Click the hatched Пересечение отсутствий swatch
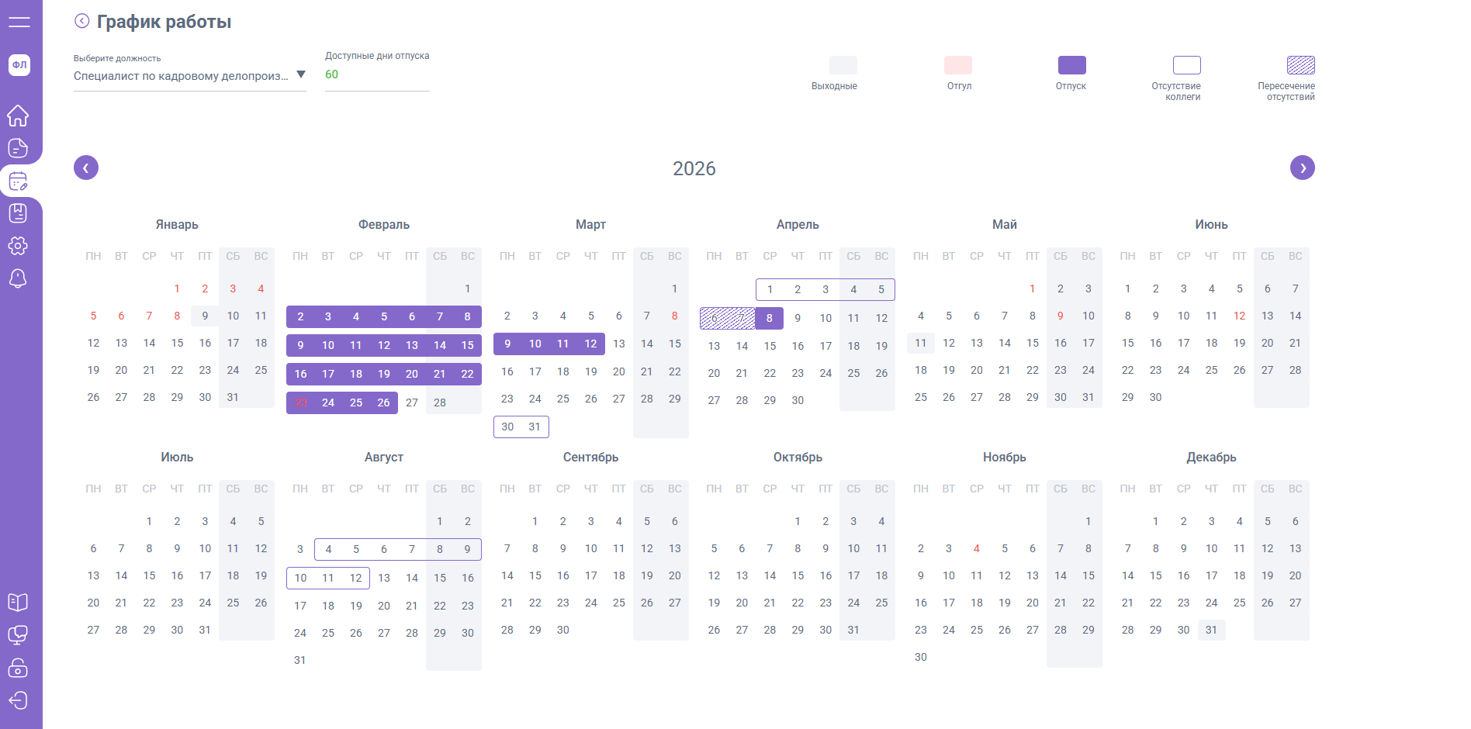 click(x=1301, y=65)
